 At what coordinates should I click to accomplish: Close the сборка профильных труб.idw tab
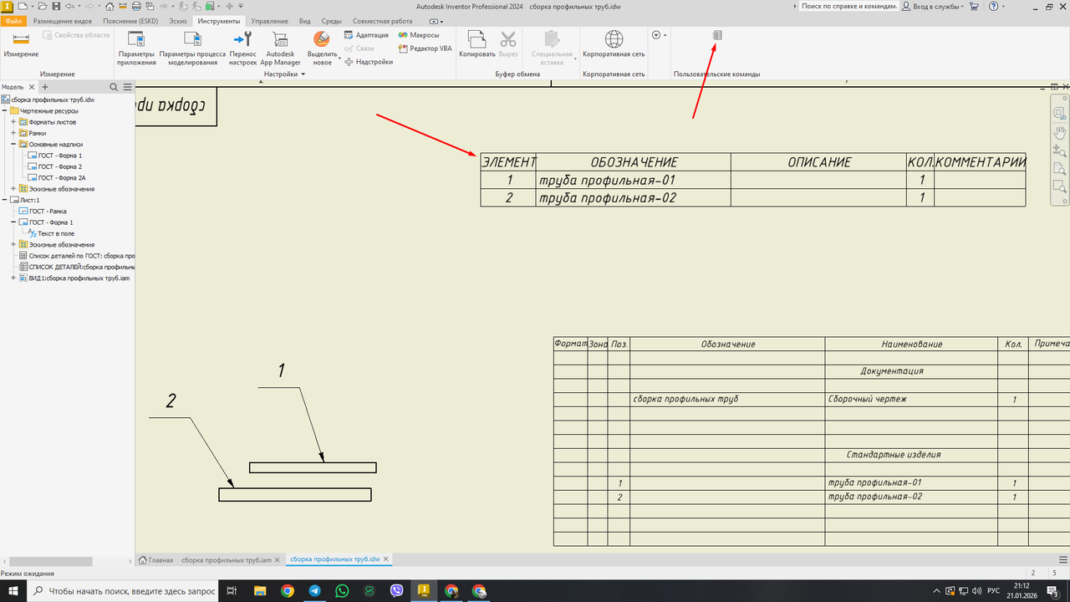[386, 559]
